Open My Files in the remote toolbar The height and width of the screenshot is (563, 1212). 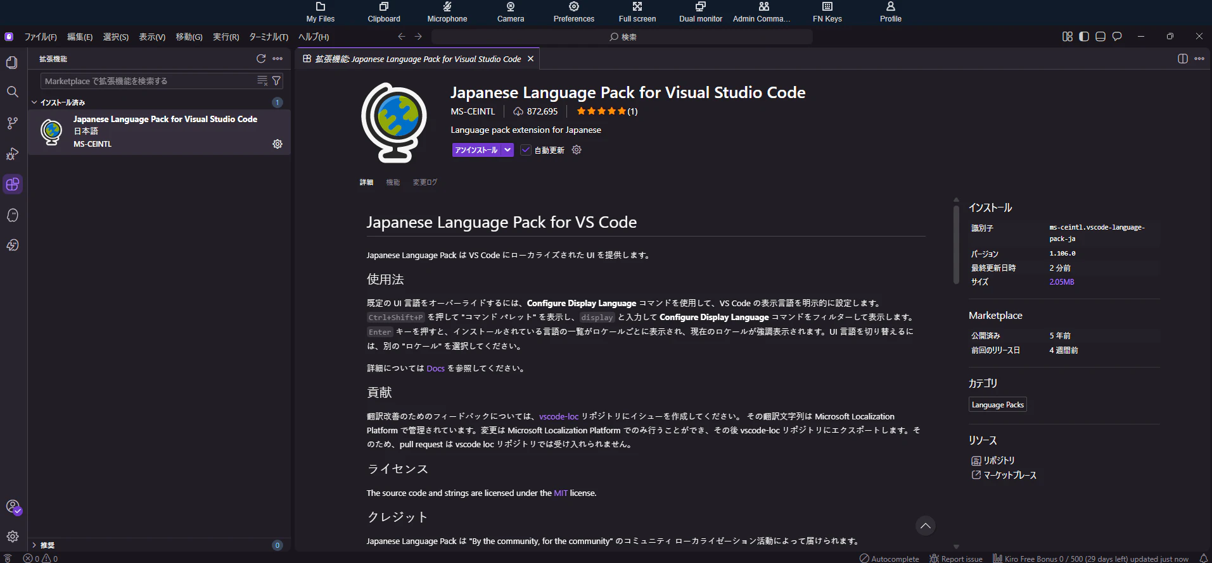pyautogui.click(x=321, y=12)
